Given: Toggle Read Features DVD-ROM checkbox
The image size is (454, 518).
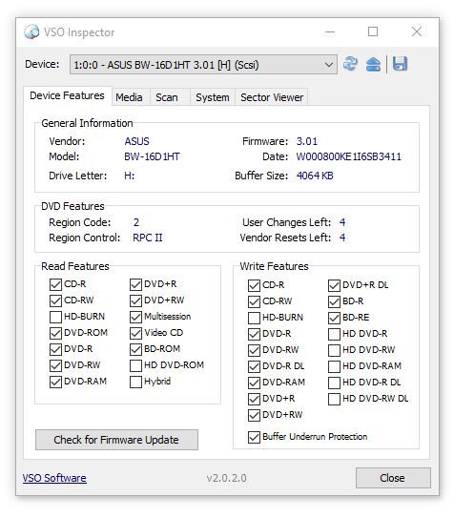Looking at the screenshot, I should point(55,333).
